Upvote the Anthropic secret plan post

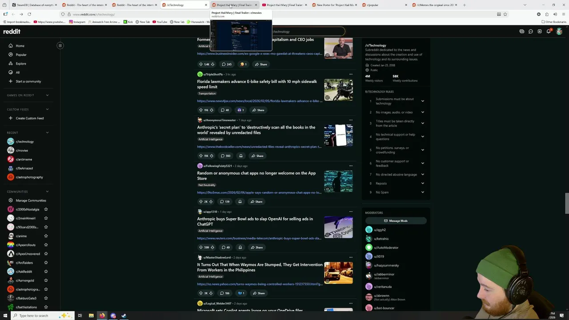[200, 156]
